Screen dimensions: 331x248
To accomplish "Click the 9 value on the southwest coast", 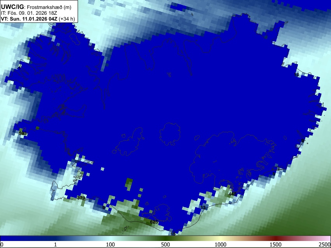I will pos(104,208).
